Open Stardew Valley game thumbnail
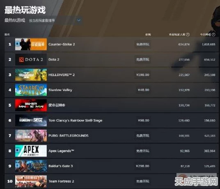 click(x=31, y=90)
